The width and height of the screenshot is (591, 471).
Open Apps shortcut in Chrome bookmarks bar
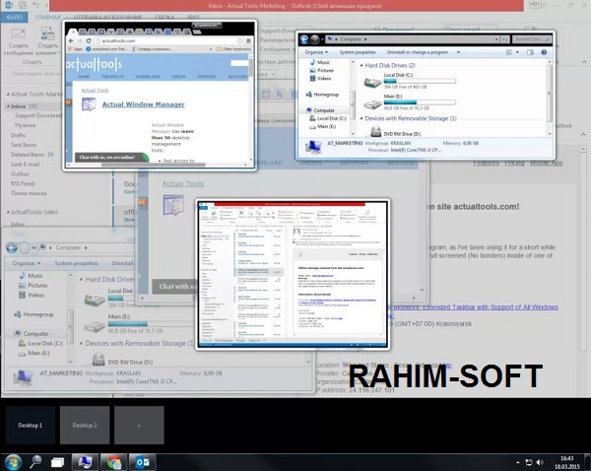[75, 49]
